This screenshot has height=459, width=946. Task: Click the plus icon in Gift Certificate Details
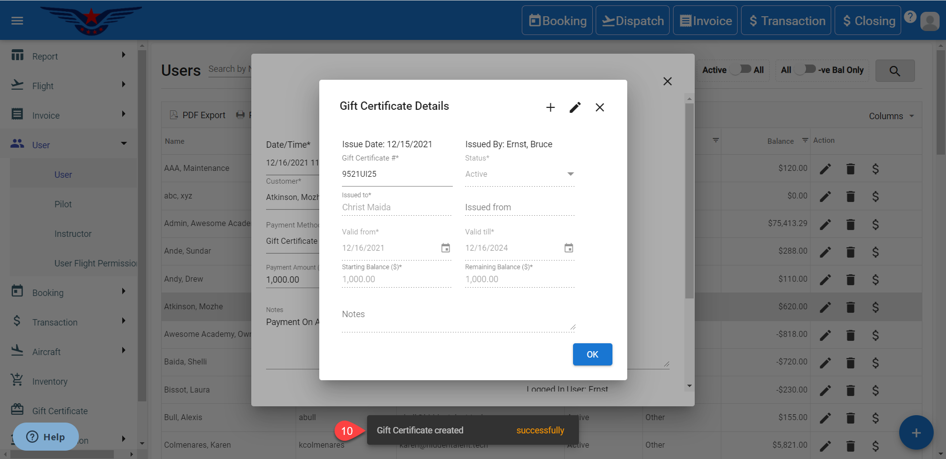[550, 107]
